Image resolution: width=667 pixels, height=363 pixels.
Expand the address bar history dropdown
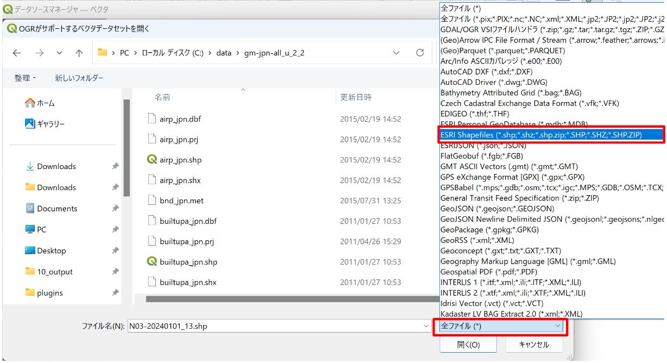click(397, 53)
